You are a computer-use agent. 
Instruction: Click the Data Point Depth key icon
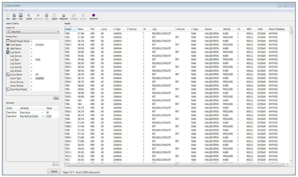pyautogui.click(x=8, y=89)
